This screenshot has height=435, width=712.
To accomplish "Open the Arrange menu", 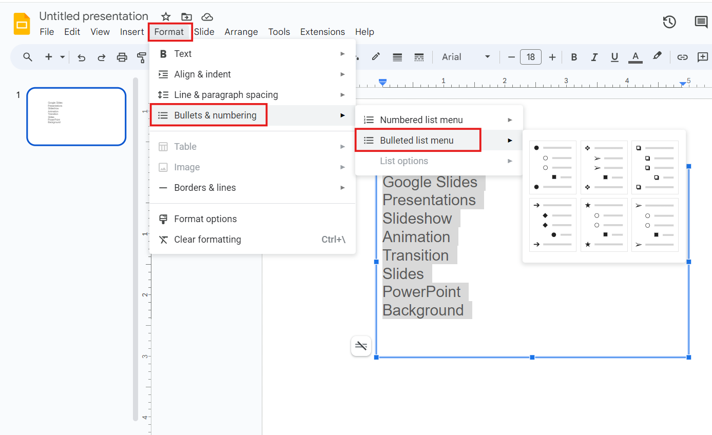I will (x=241, y=32).
